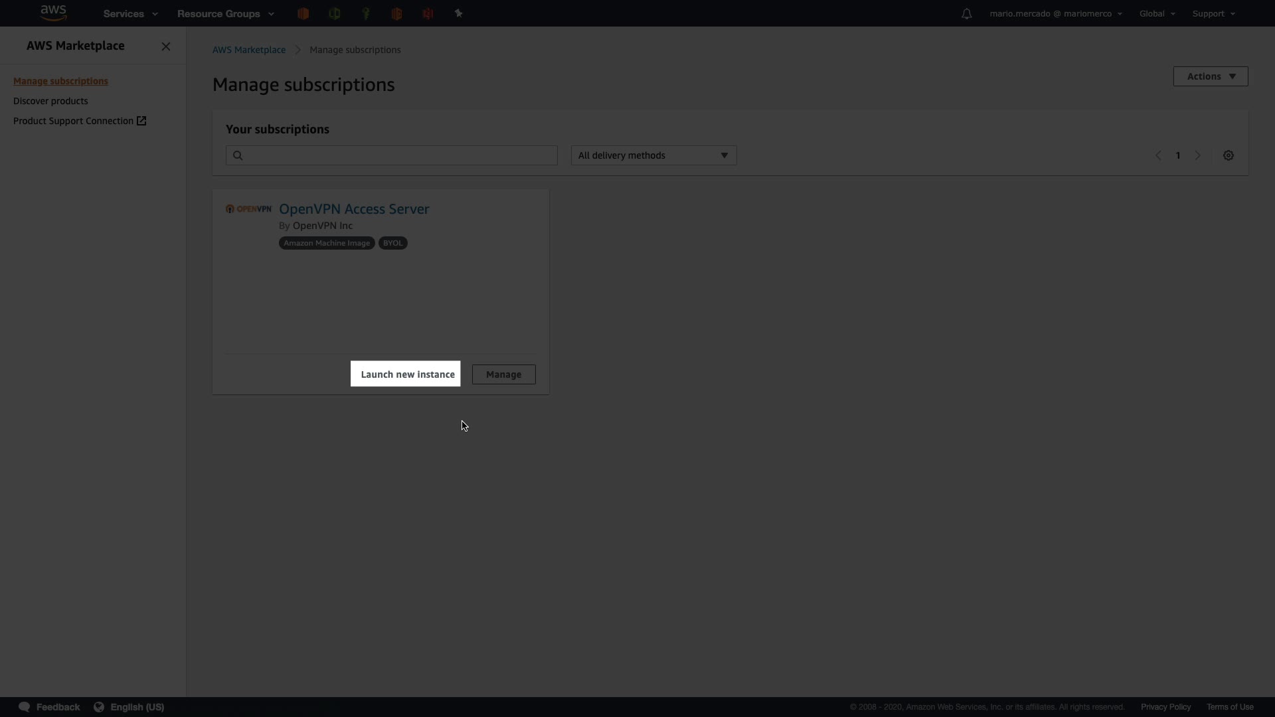Click the search magnifier icon in subscriptions
1275x717 pixels.
(238, 155)
